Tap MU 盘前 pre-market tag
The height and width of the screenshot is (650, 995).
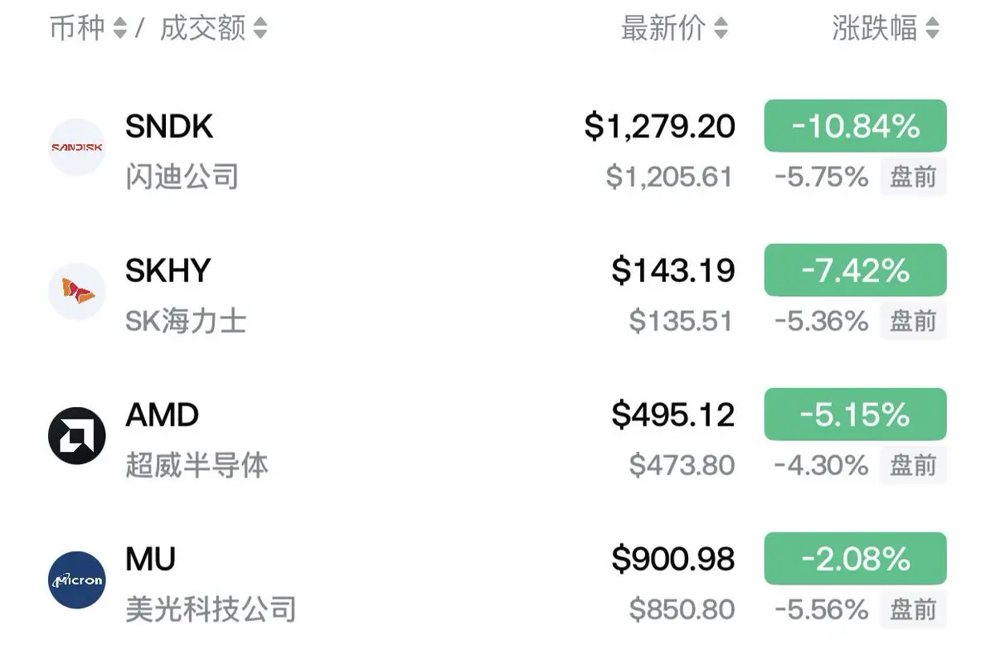(x=913, y=609)
